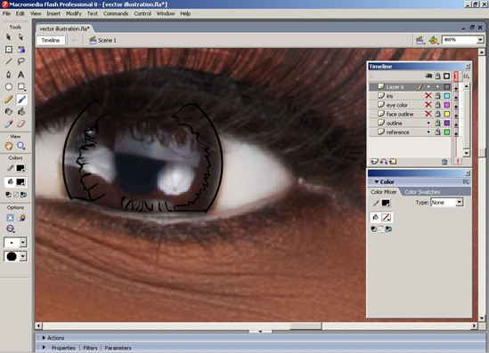Click the Scene 1 breadcrumb
The width and height of the screenshot is (489, 353).
point(103,41)
